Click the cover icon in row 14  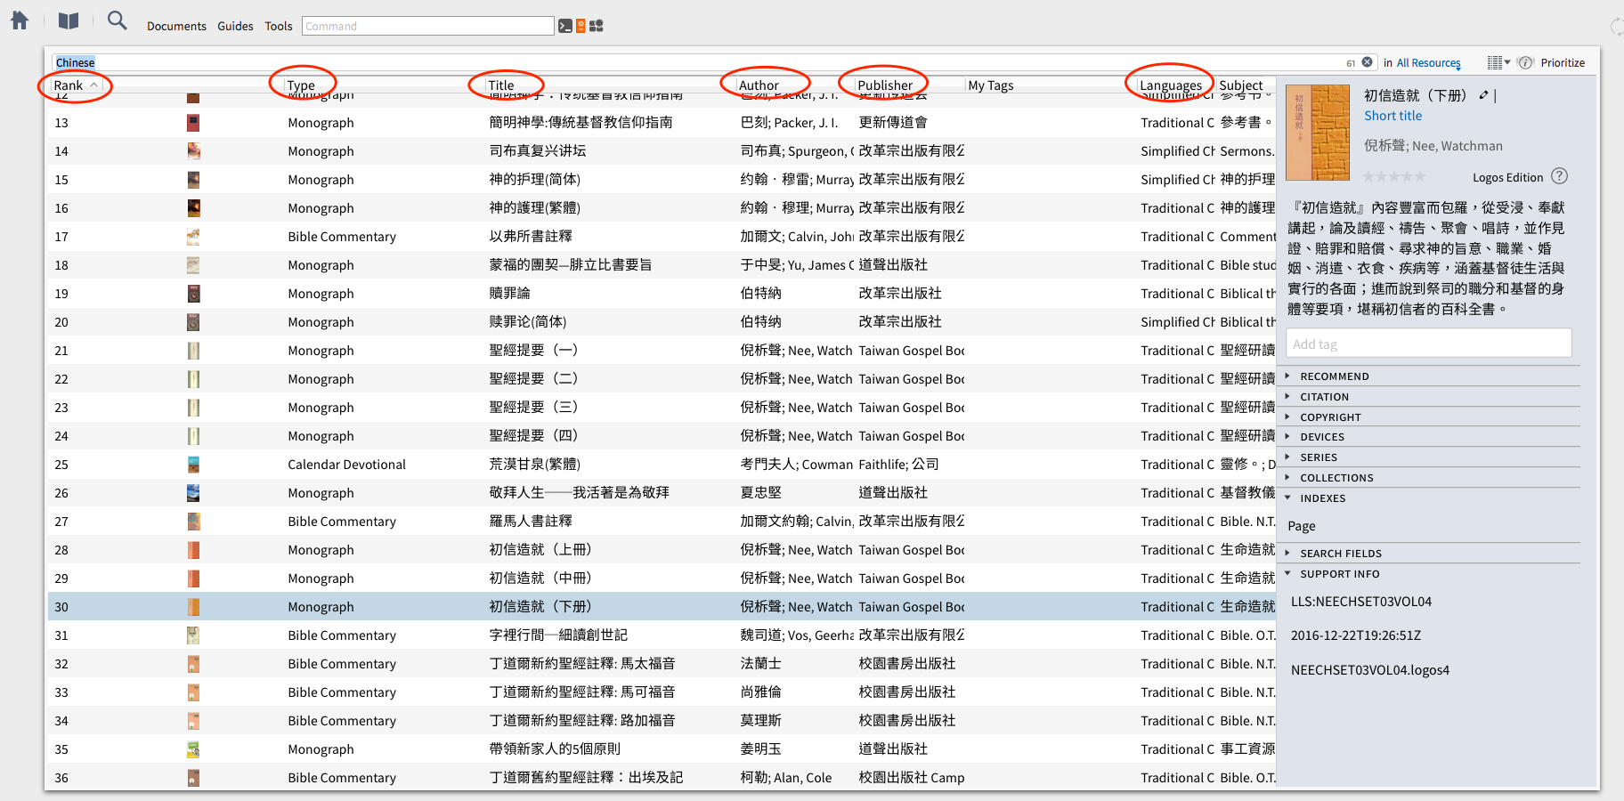pos(193,151)
